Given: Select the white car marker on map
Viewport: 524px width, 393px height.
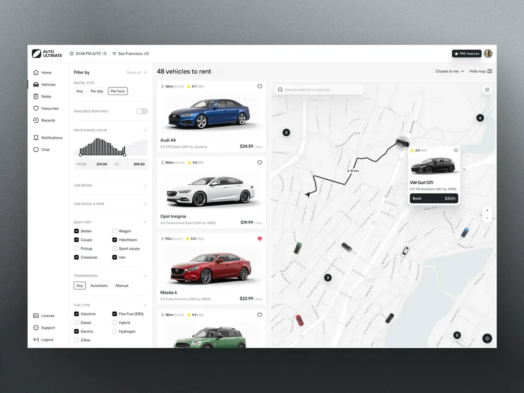Looking at the screenshot, I should click(405, 251).
